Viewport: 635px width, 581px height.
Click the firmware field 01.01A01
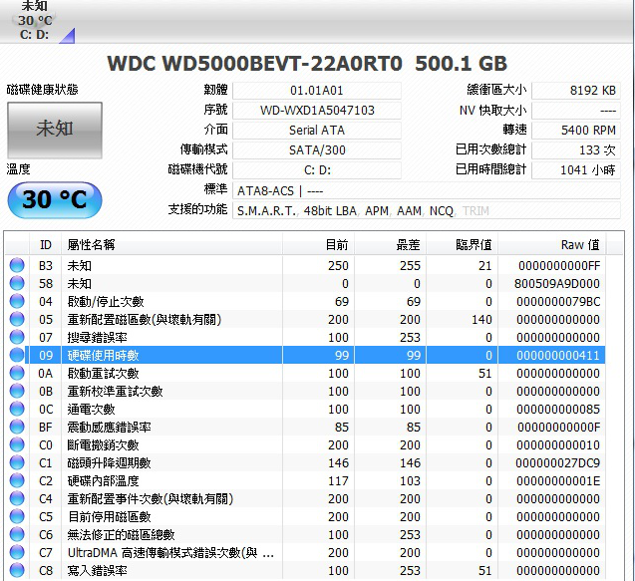pos(317,91)
